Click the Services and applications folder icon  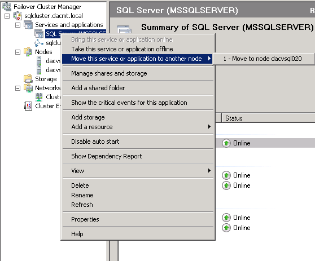[x=28, y=25]
